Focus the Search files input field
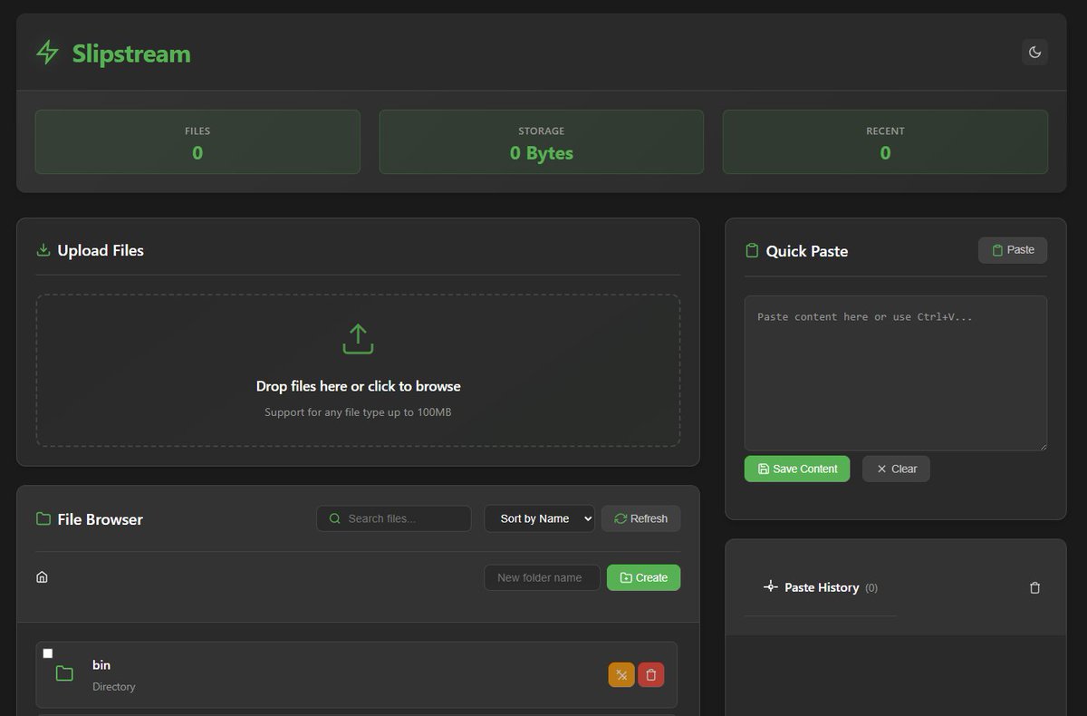 pos(393,518)
